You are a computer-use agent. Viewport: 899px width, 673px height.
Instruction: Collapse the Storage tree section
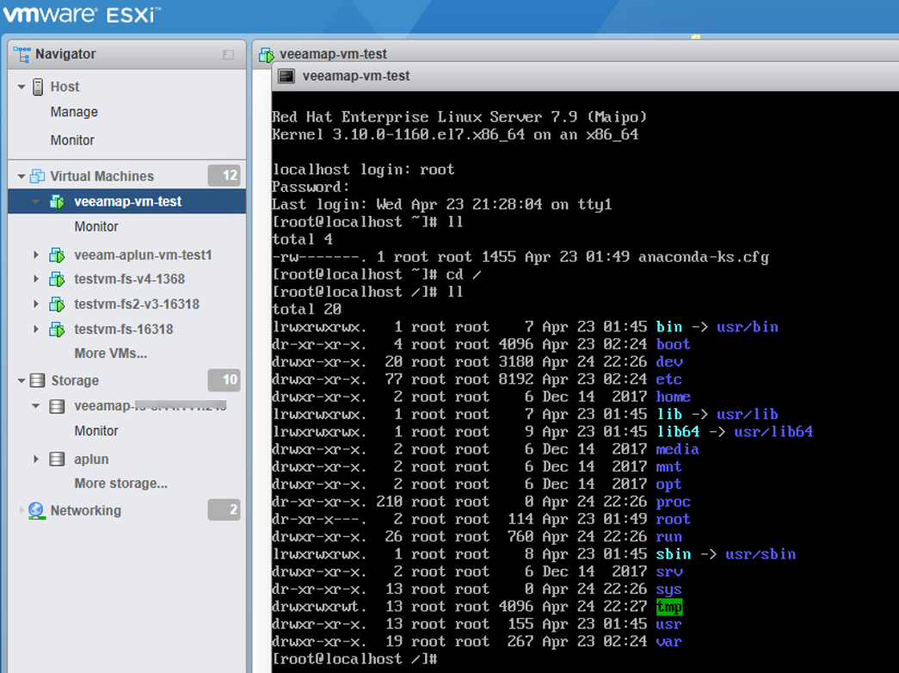tap(22, 380)
